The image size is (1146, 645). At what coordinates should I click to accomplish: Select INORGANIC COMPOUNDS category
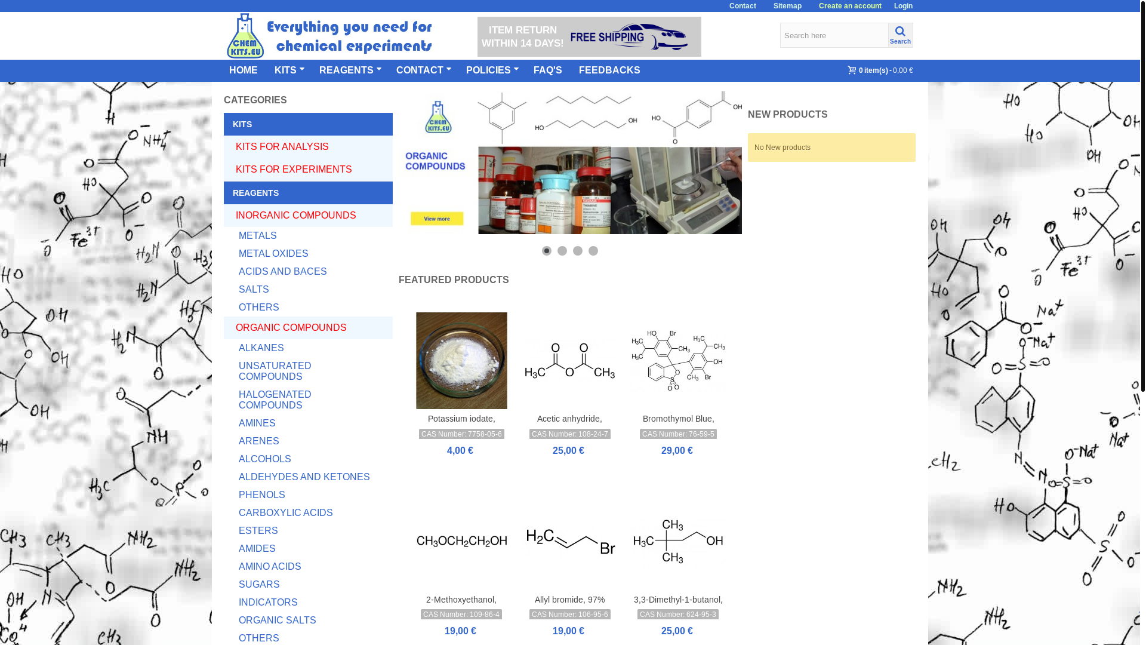[308, 216]
